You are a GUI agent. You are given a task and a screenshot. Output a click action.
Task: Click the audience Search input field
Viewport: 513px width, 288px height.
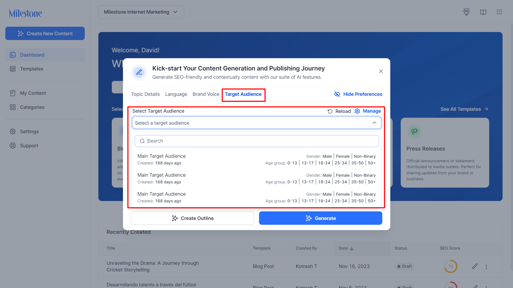[x=257, y=141]
